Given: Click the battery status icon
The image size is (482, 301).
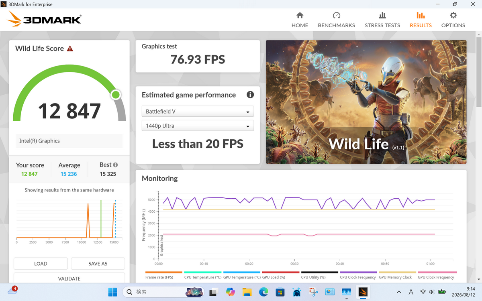Looking at the screenshot, I should tap(442, 292).
